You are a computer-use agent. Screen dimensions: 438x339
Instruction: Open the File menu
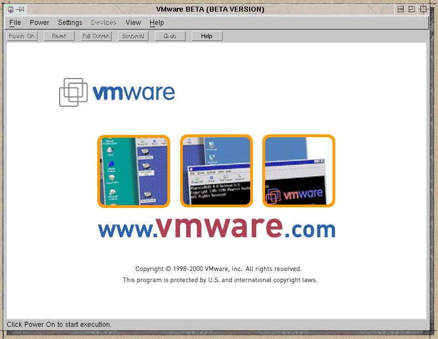click(15, 23)
